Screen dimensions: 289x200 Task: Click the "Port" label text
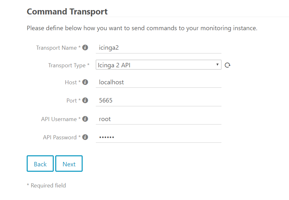72,101
